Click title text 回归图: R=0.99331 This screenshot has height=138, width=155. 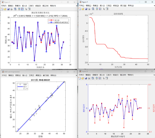click(x=41, y=80)
